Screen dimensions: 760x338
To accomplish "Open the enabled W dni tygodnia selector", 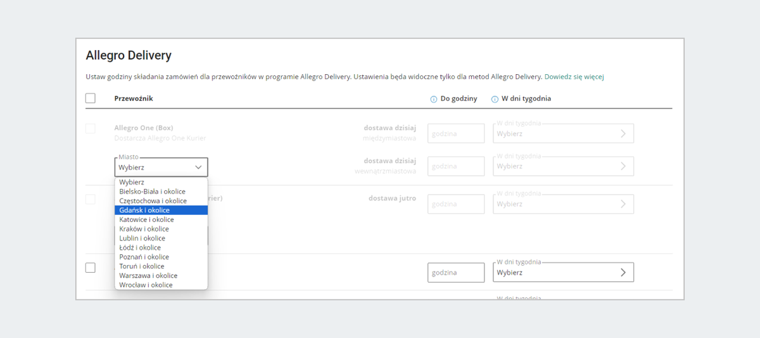I will click(563, 272).
